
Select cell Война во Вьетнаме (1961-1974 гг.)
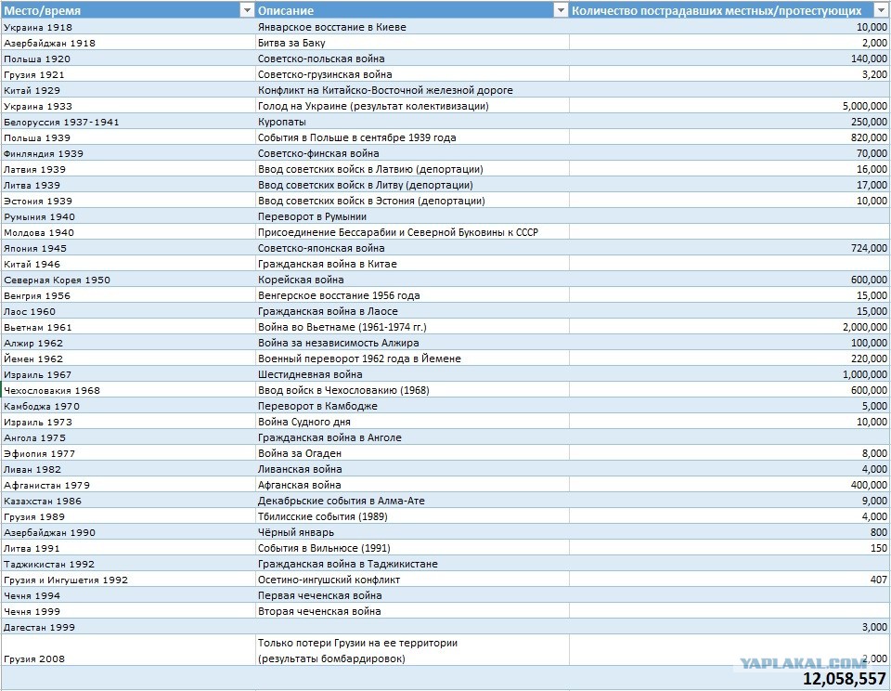pos(412,327)
